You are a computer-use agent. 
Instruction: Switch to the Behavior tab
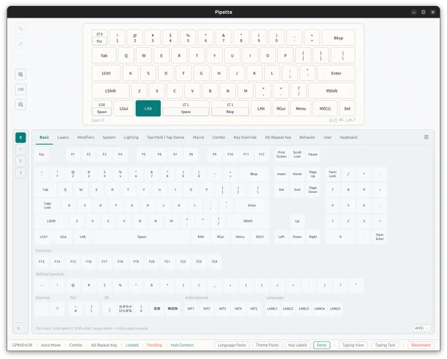point(307,137)
